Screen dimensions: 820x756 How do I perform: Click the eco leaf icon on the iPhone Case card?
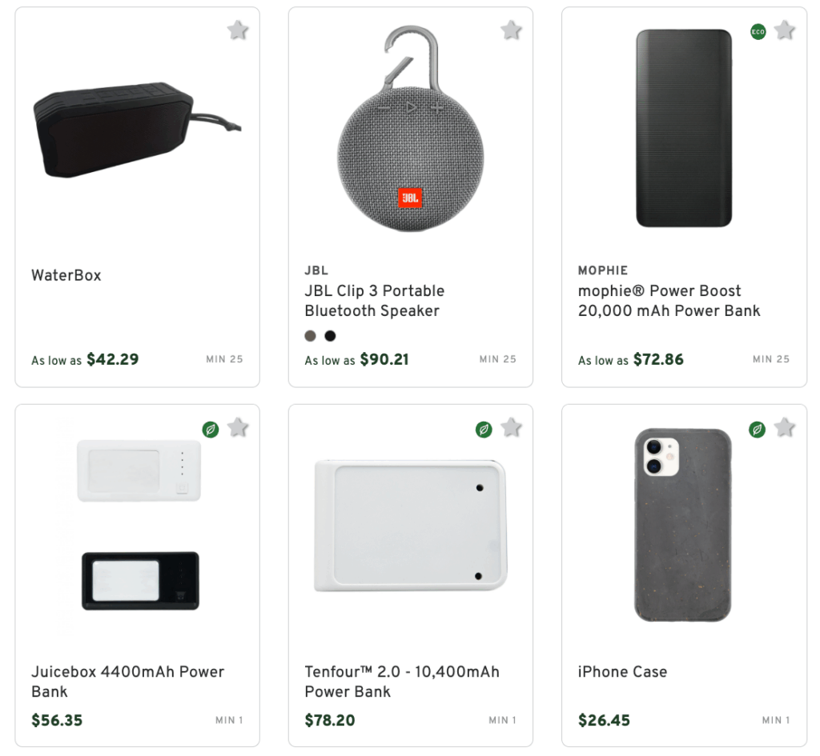click(756, 429)
